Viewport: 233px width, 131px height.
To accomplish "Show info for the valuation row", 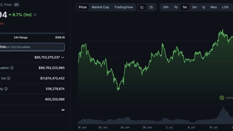I will (x=12, y=68).
